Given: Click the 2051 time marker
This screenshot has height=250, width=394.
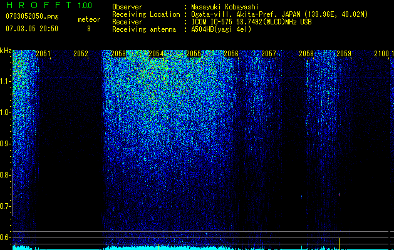Looking at the screenshot, I should (43, 54).
